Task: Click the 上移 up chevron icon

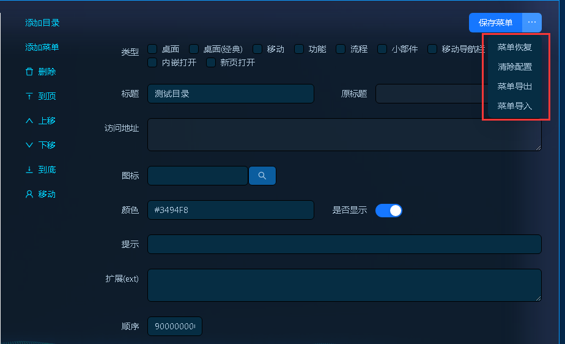Action: tap(29, 121)
